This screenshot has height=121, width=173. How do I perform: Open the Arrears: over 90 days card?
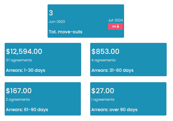tap(128, 99)
